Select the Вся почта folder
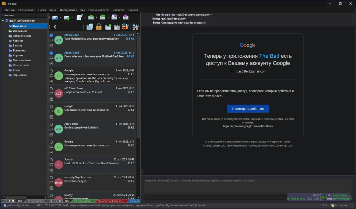Viewport: 356px width, 209px height. pyautogui.click(x=19, y=50)
